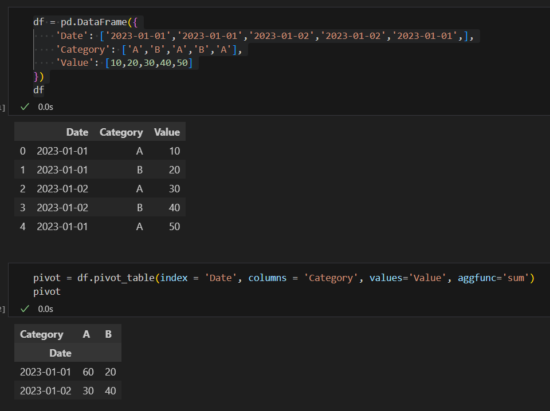Viewport: 550px width, 411px height.
Task: Click the value 20 in df table's Value column
Action: click(174, 170)
